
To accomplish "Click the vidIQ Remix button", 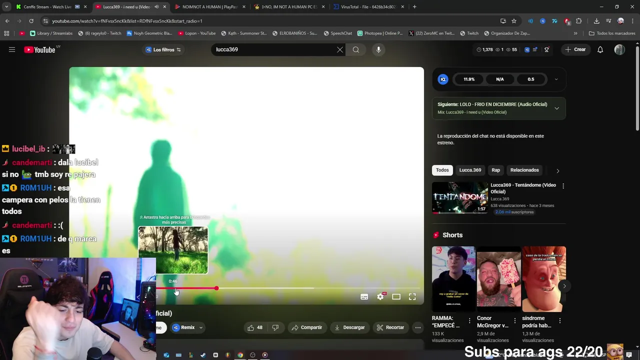I will pos(183,327).
